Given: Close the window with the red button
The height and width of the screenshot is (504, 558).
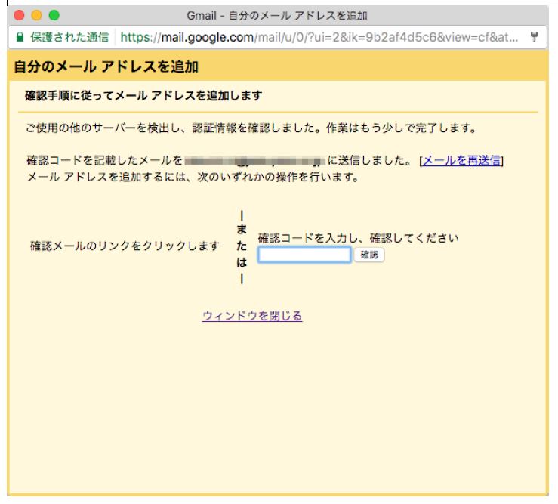Looking at the screenshot, I should (x=19, y=15).
